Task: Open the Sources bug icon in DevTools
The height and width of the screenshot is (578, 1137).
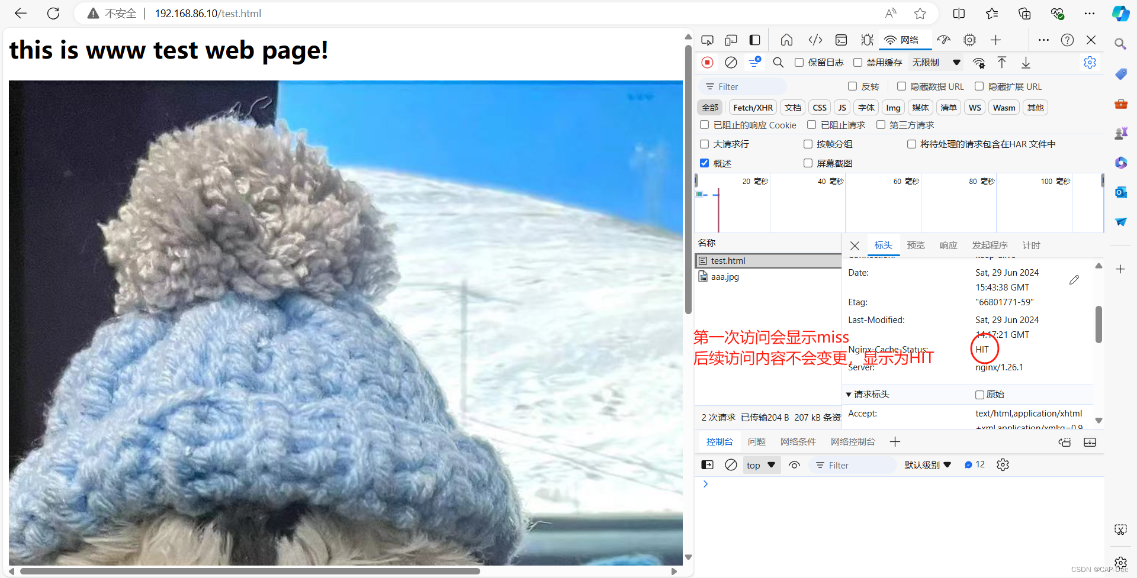Action: pyautogui.click(x=867, y=40)
